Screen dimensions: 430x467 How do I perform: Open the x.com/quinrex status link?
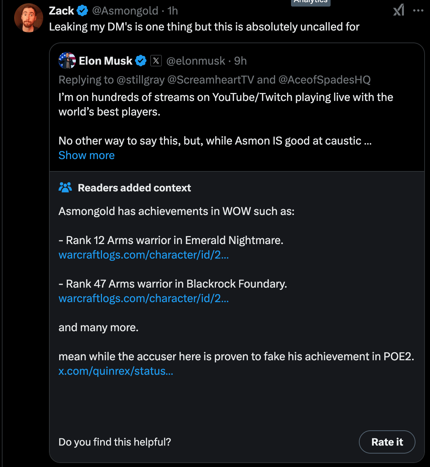point(116,371)
